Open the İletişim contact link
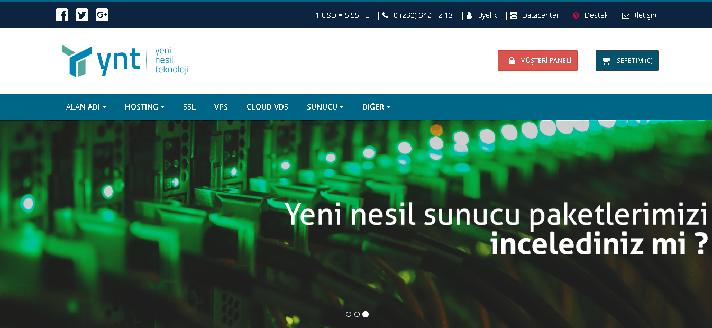 [x=646, y=15]
